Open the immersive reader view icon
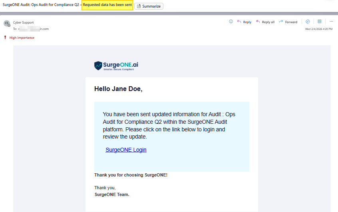The height and width of the screenshot is (212, 338). [320, 21]
